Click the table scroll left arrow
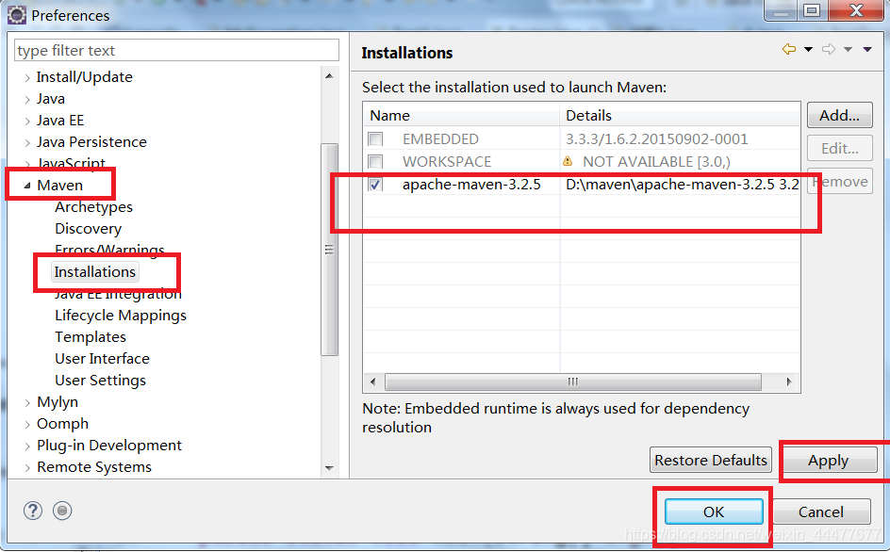Image resolution: width=890 pixels, height=552 pixels. coord(373,382)
